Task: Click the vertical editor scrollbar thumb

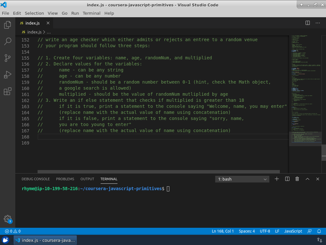Action: tap(324, 152)
